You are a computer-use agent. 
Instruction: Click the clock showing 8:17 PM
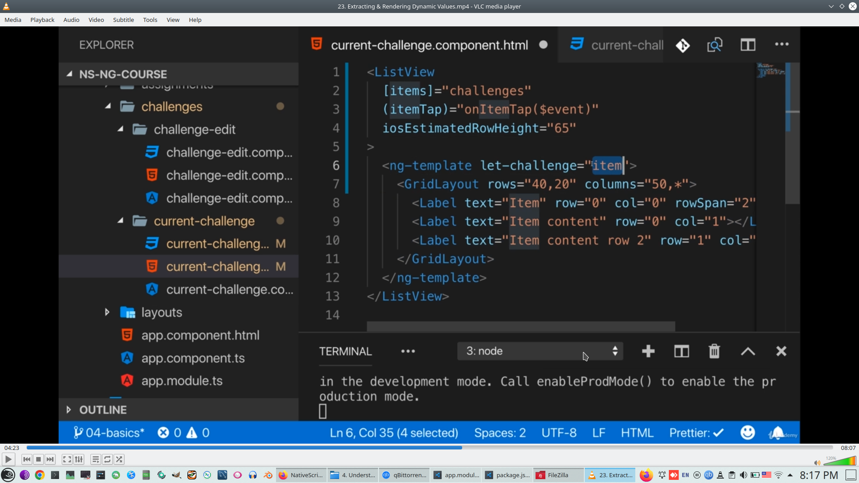coord(819,475)
